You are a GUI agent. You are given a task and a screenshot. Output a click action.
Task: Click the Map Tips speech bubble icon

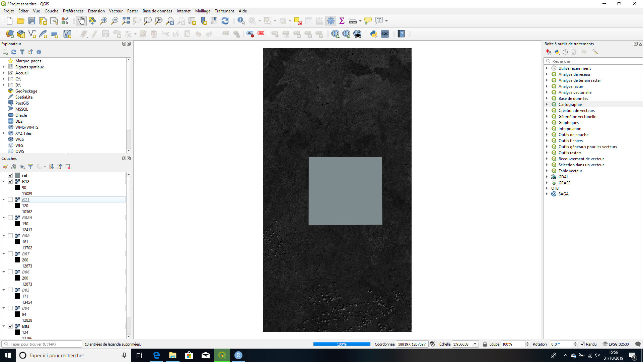click(x=368, y=21)
